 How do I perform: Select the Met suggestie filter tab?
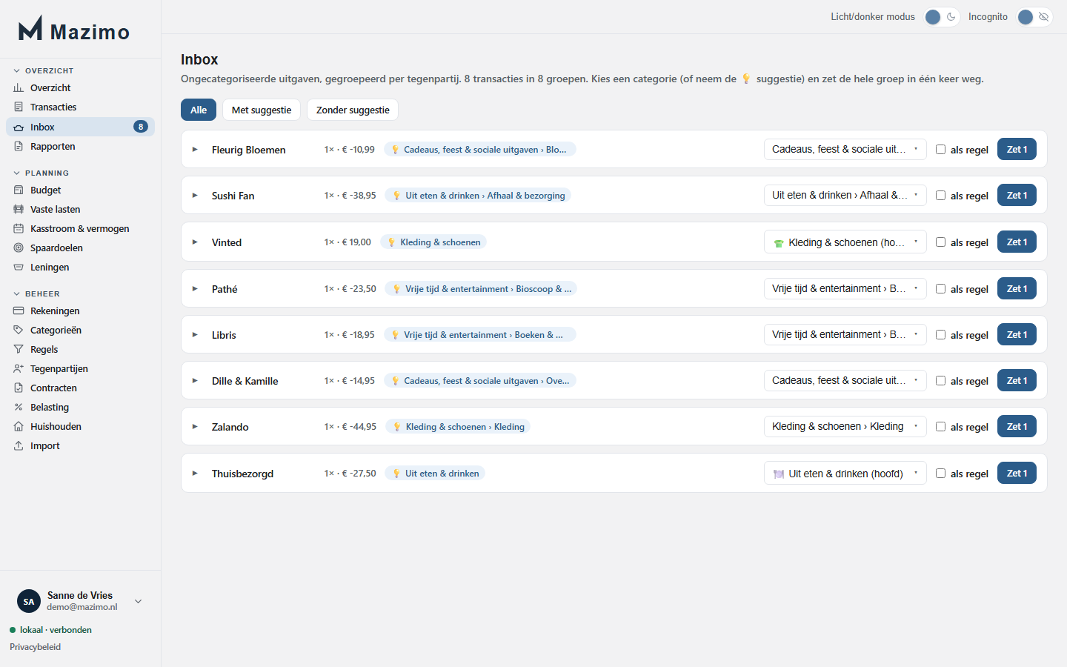(262, 110)
